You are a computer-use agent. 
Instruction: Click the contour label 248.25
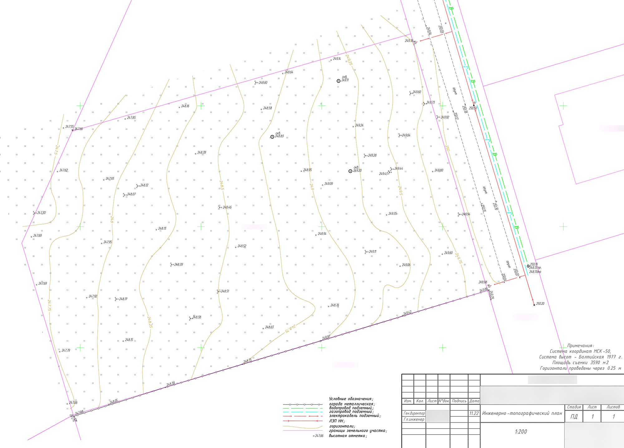(x=150, y=322)
